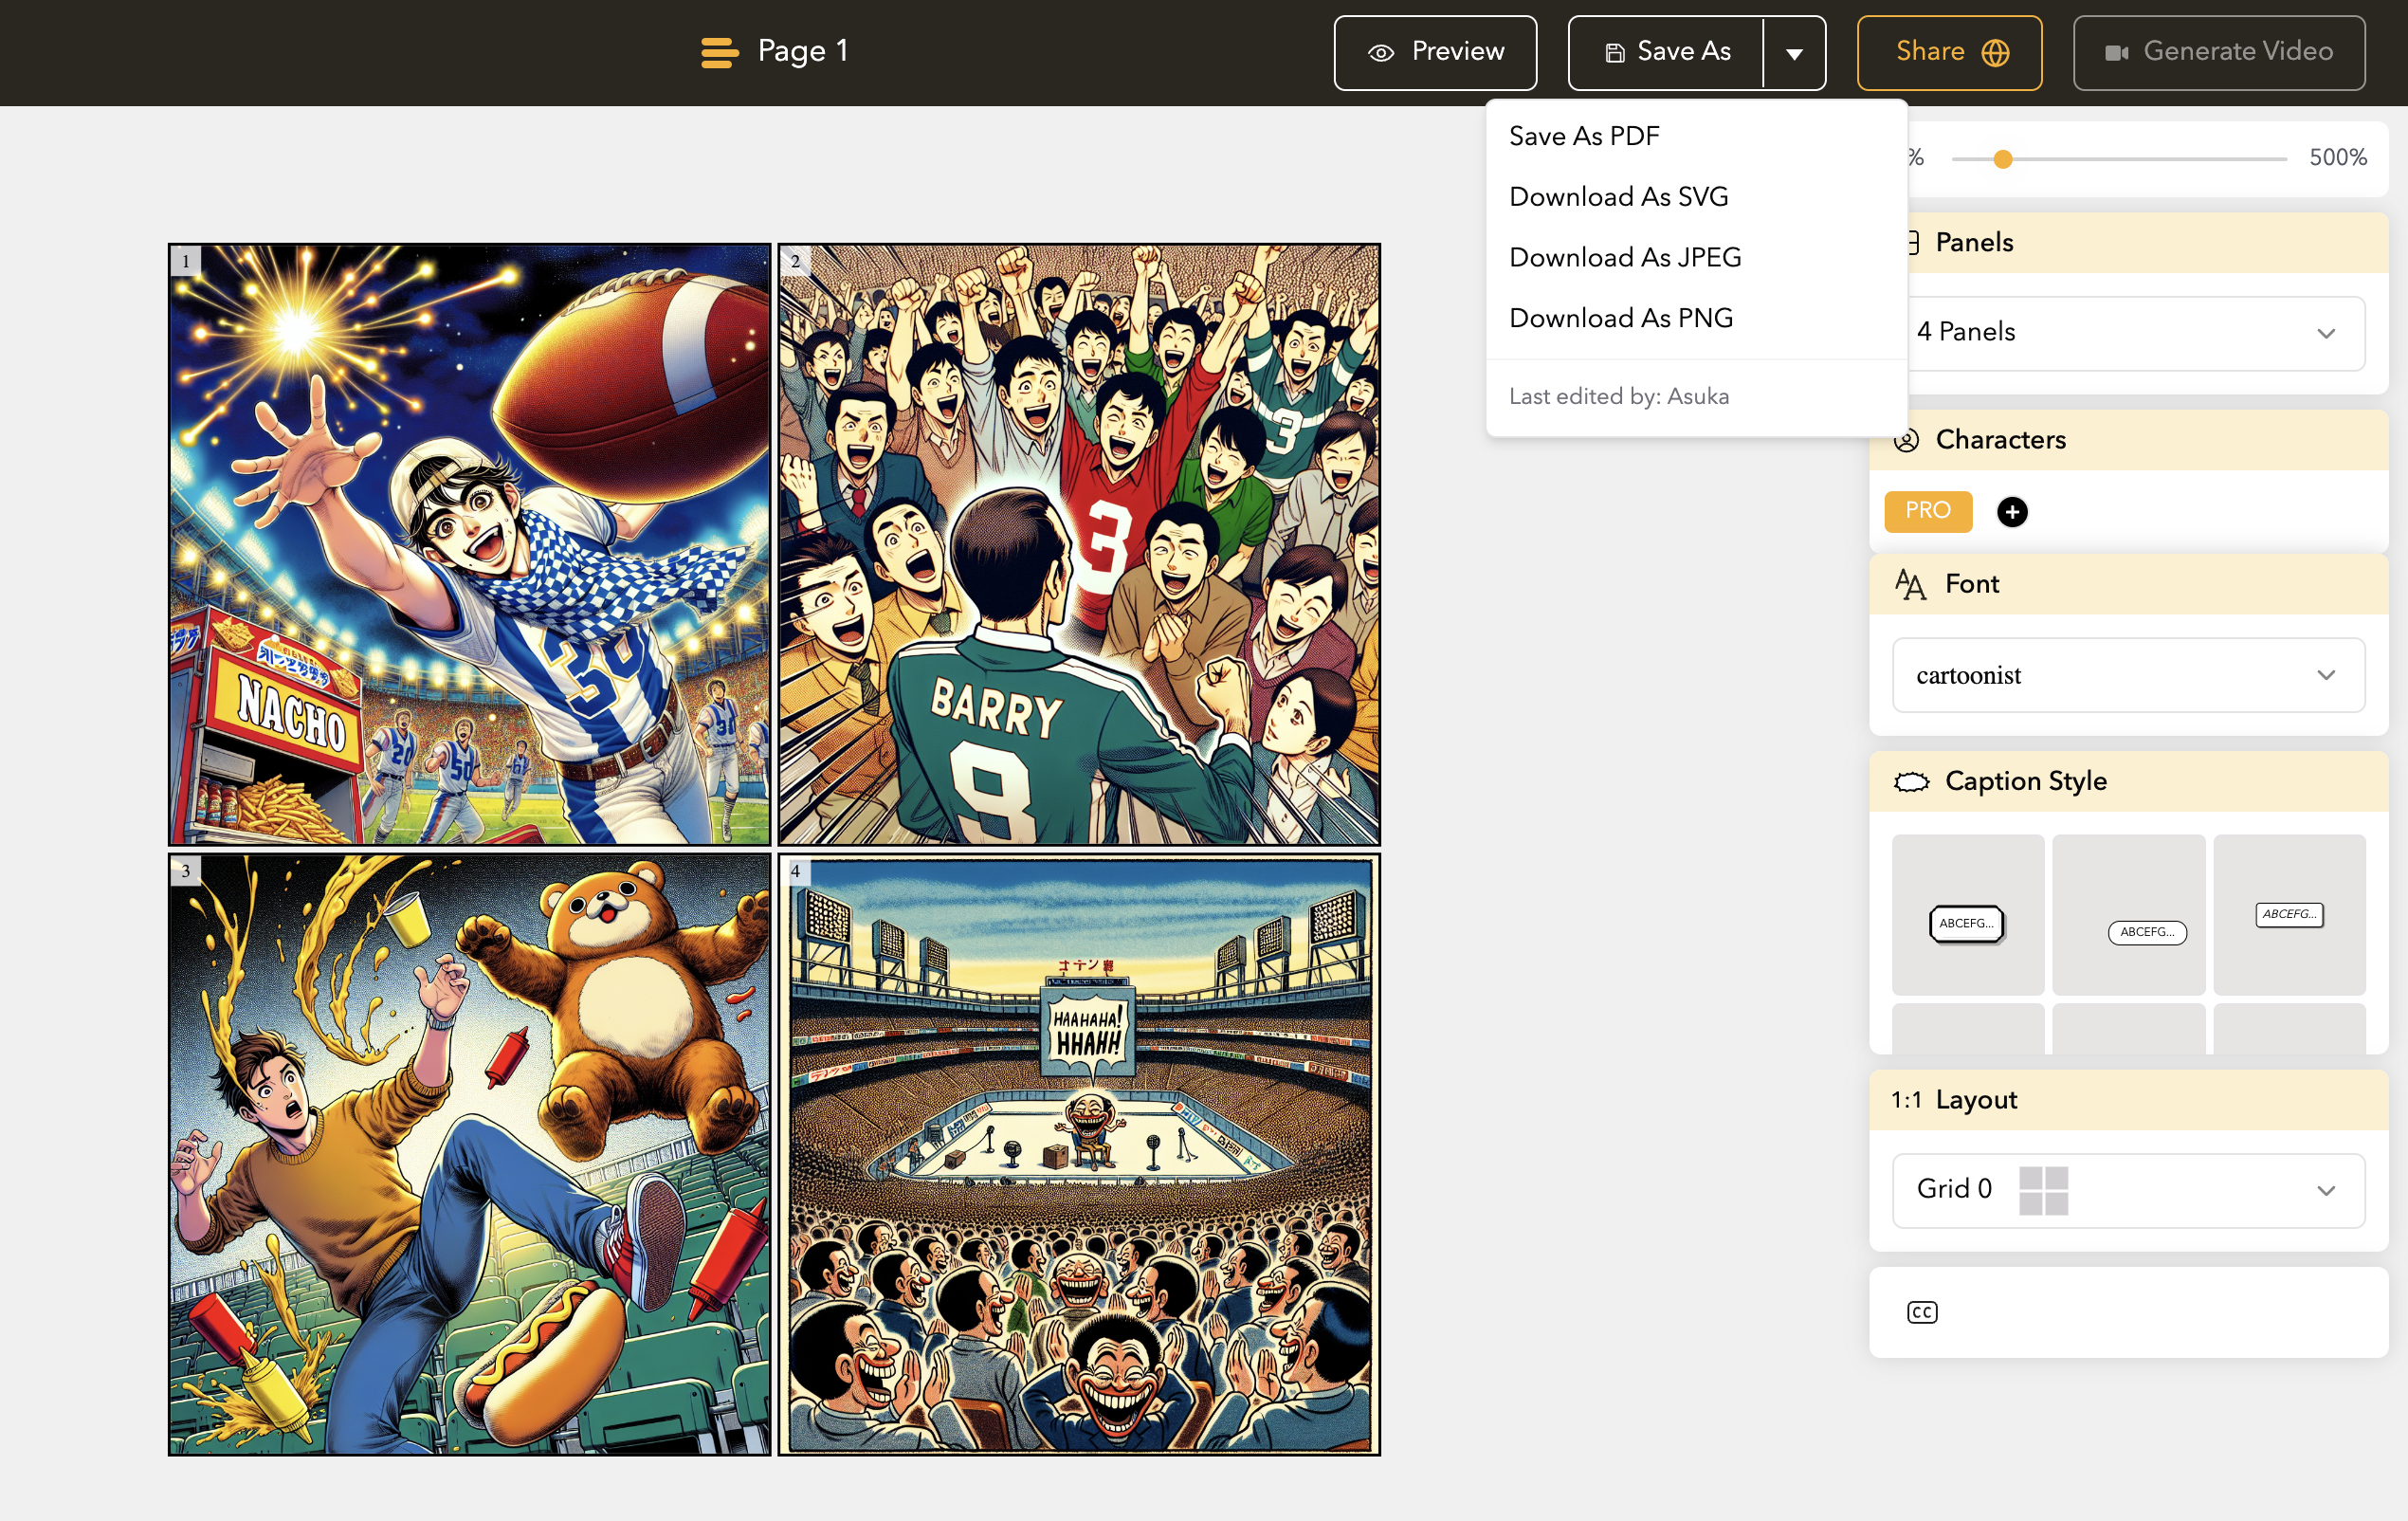
Task: Select comic panel 3 with bear
Action: (x=469, y=1154)
